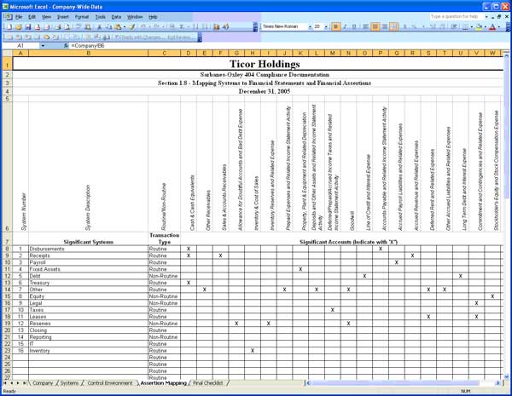Click the Sort Descending icon
The width and height of the screenshot is (512, 396).
(205, 26)
